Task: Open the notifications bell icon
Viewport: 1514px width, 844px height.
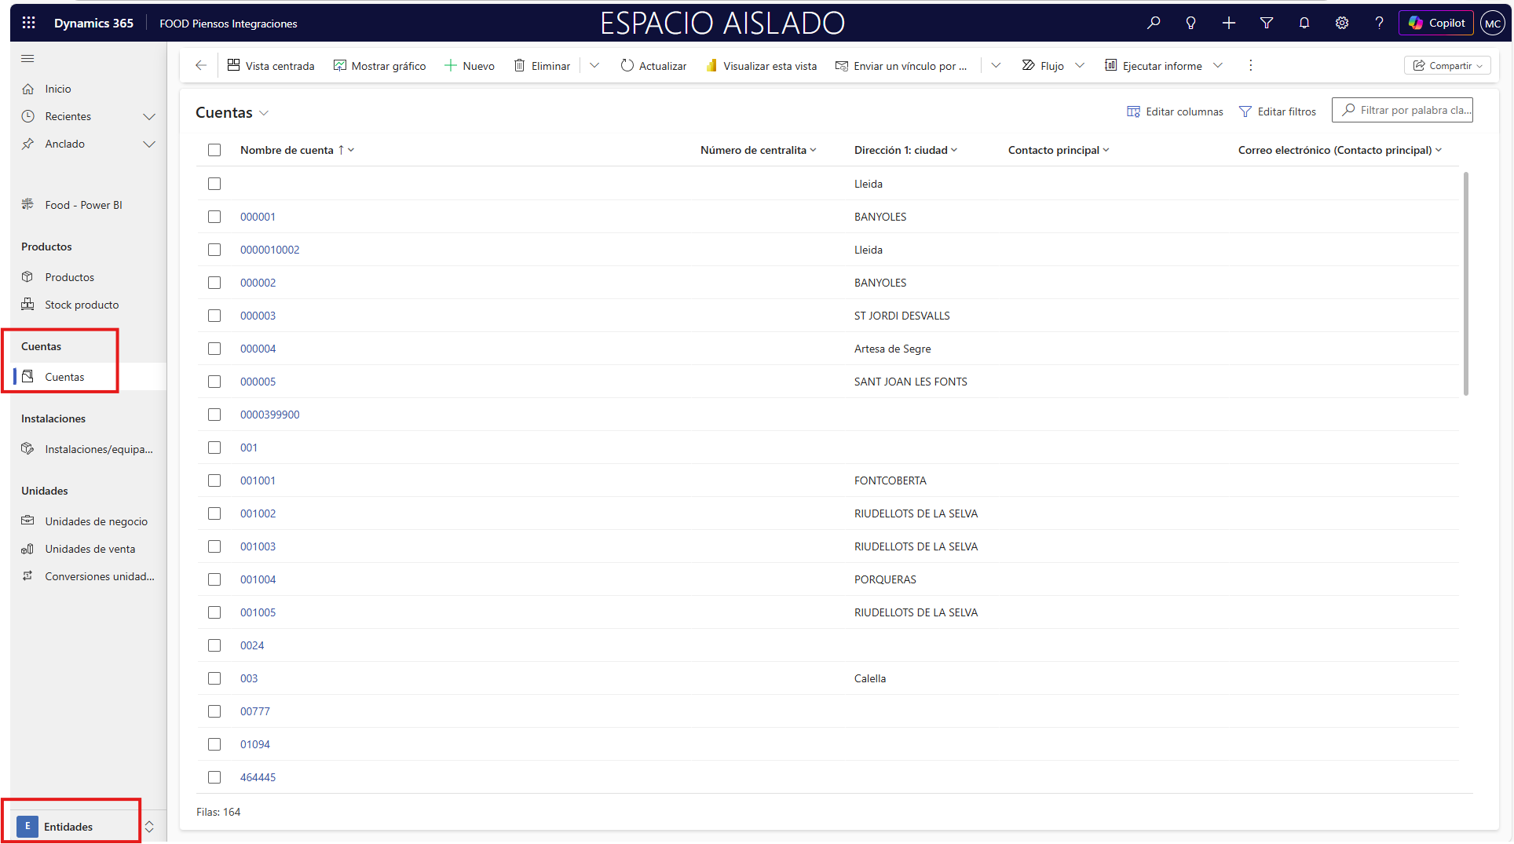Action: pos(1304,23)
